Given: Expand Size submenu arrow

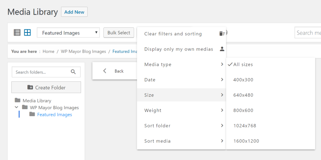Looking at the screenshot, I should [222, 95].
